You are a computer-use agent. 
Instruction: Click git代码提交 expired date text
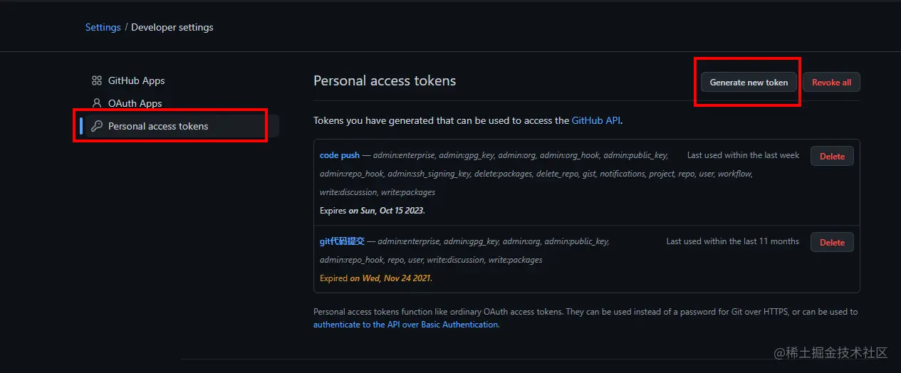[x=390, y=278]
